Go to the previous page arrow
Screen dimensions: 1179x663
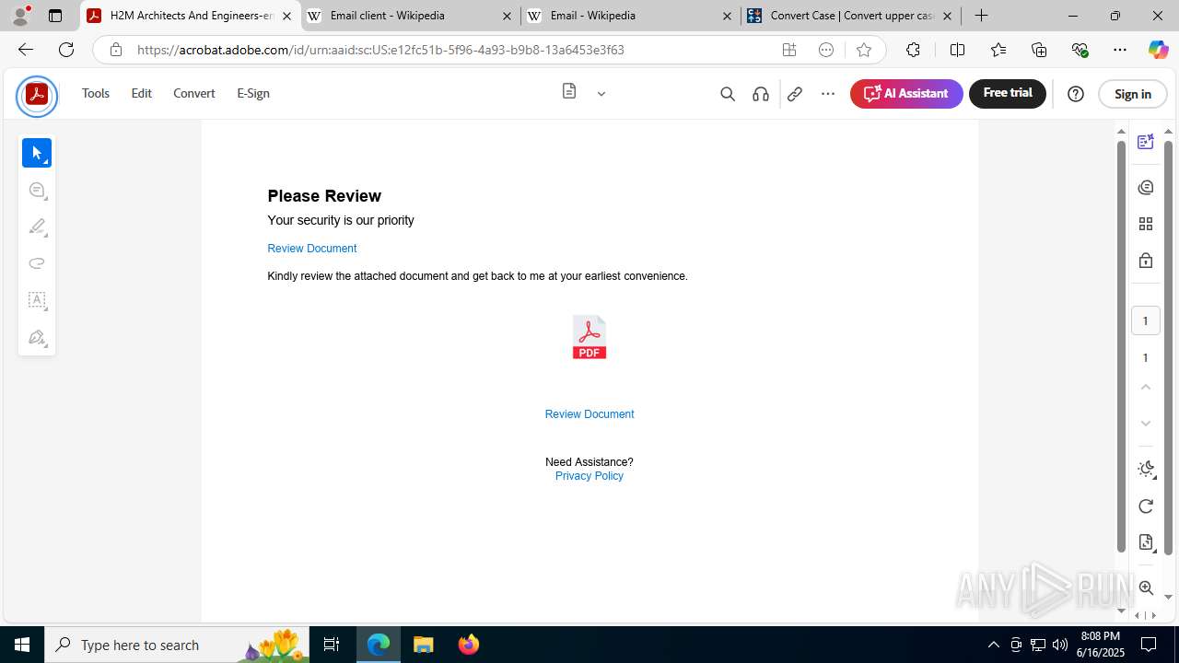point(1146,387)
